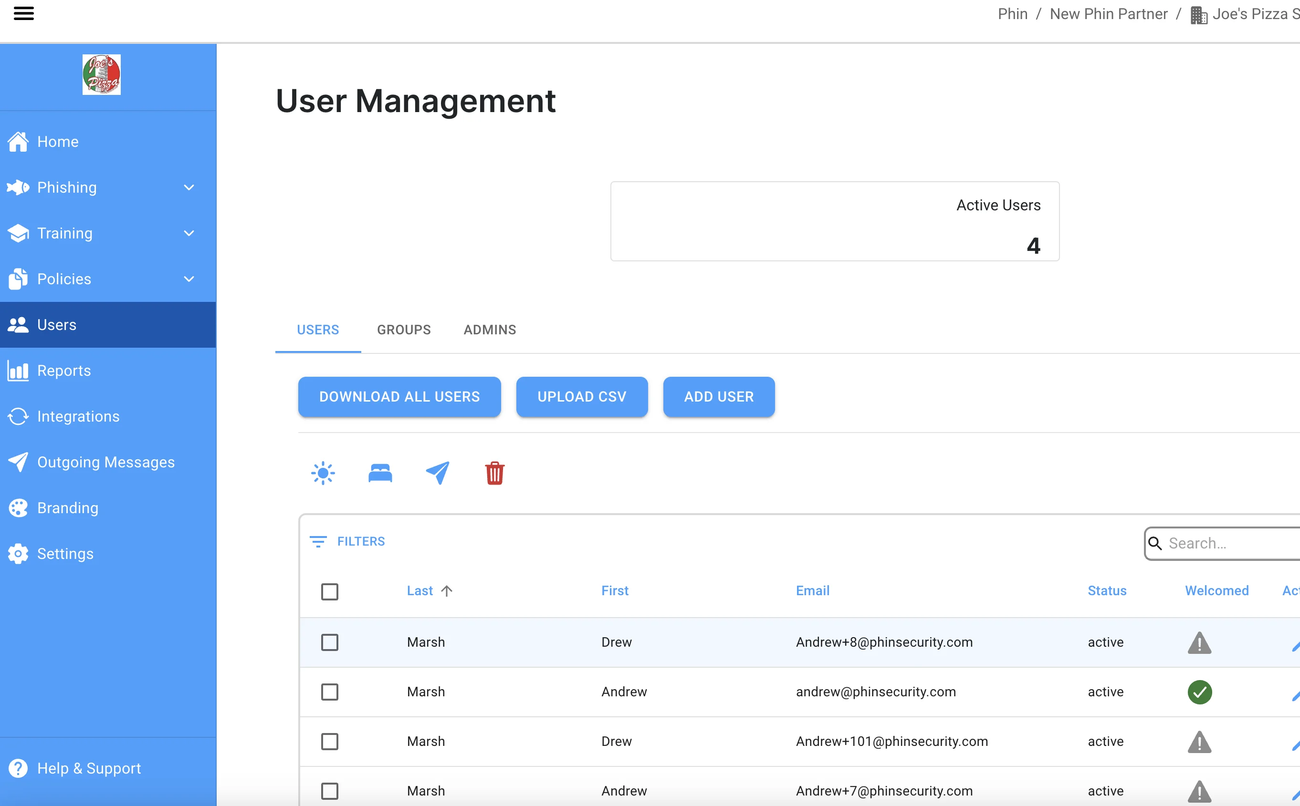
Task: Click the Joe's Pizza logo
Action: [101, 74]
